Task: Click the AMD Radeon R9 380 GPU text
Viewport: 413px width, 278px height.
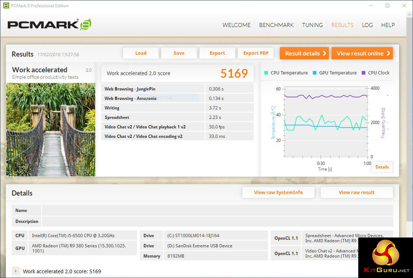Action: pos(79,248)
